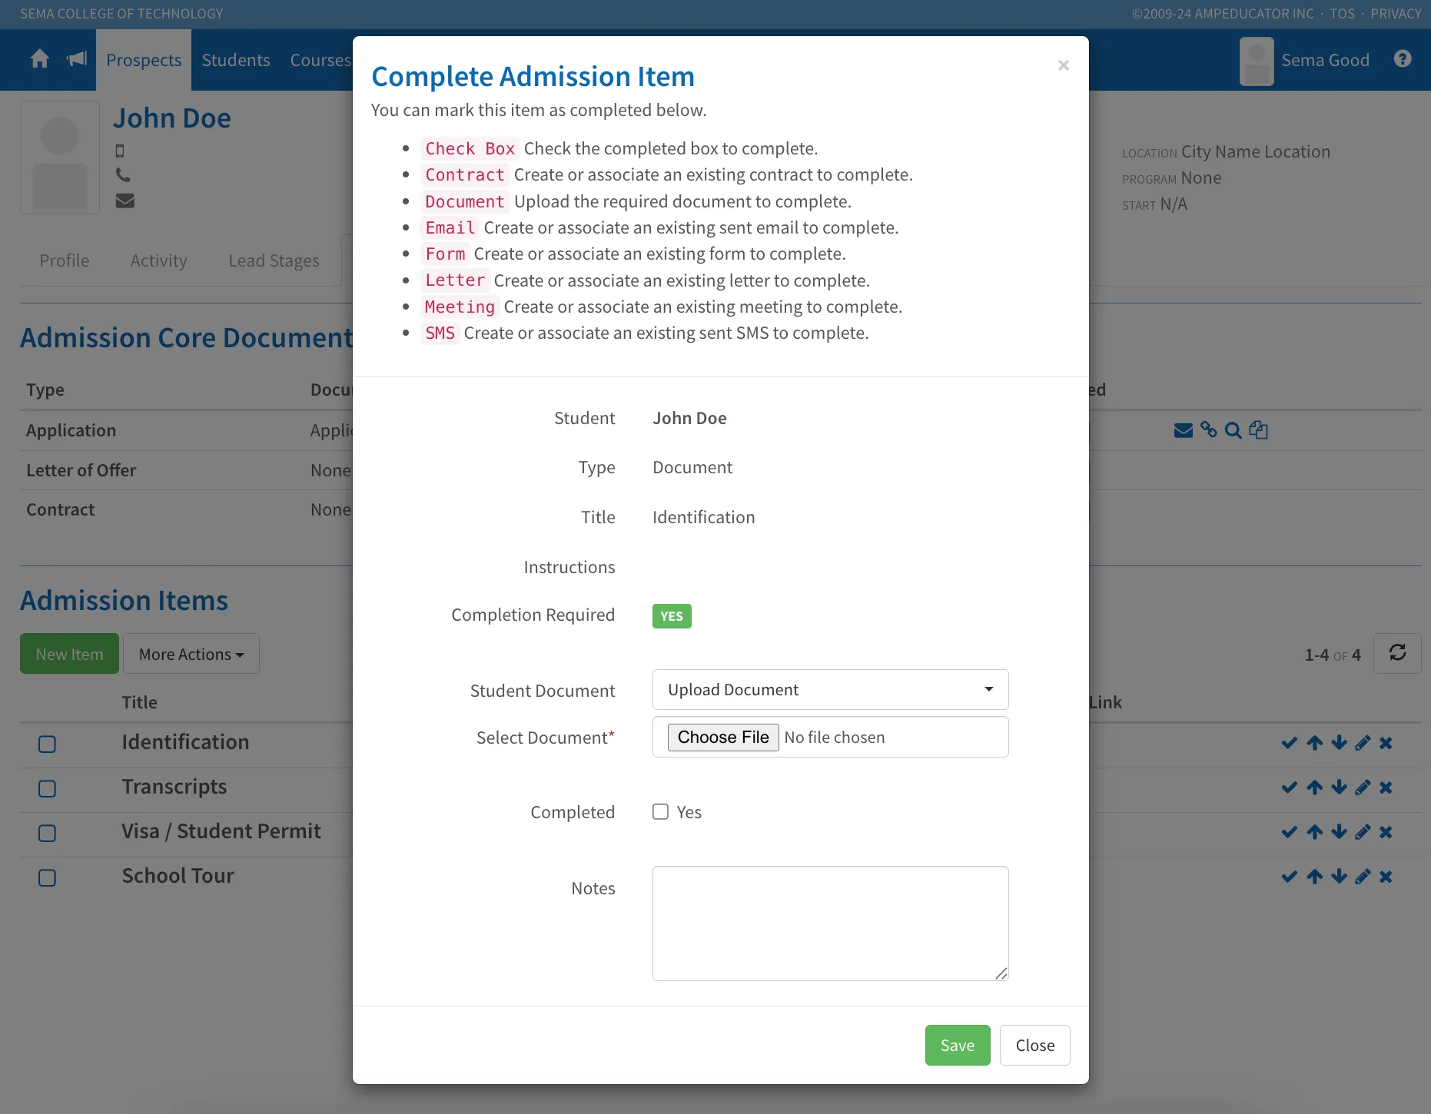The height and width of the screenshot is (1114, 1431).
Task: Mark Identification item complete with checkmark icon
Action: pos(1290,743)
